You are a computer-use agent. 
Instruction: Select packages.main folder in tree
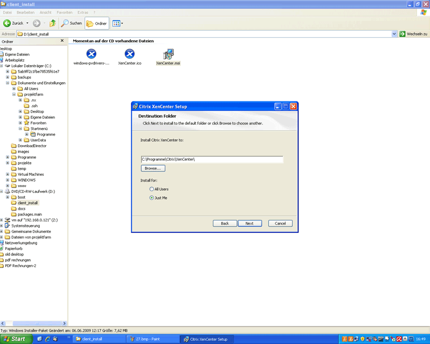[30, 214]
